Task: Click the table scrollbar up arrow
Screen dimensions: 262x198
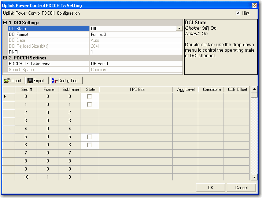Action: click(x=254, y=89)
